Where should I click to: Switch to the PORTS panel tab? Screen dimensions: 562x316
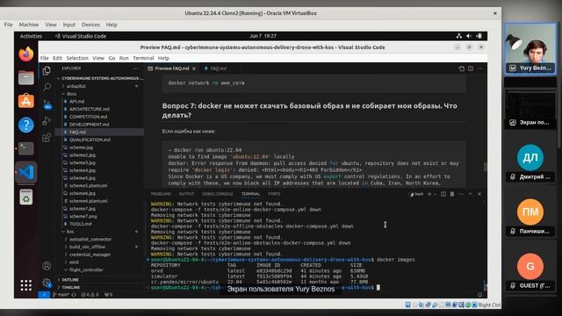click(x=275, y=194)
